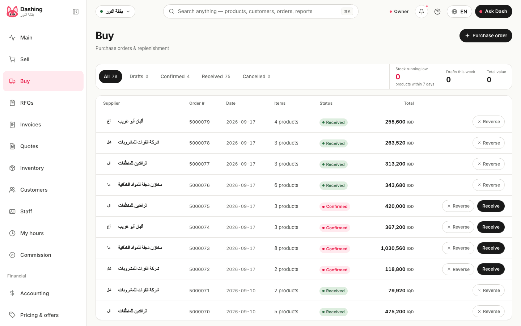521x326 pixels.
Task: Collapse the sidebar panel icon
Action: click(76, 12)
